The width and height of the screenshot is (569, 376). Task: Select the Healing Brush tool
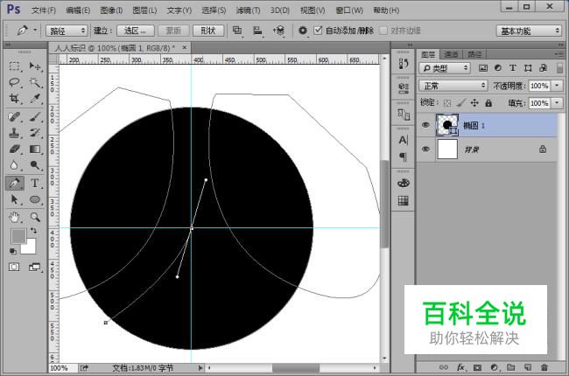tap(14, 117)
